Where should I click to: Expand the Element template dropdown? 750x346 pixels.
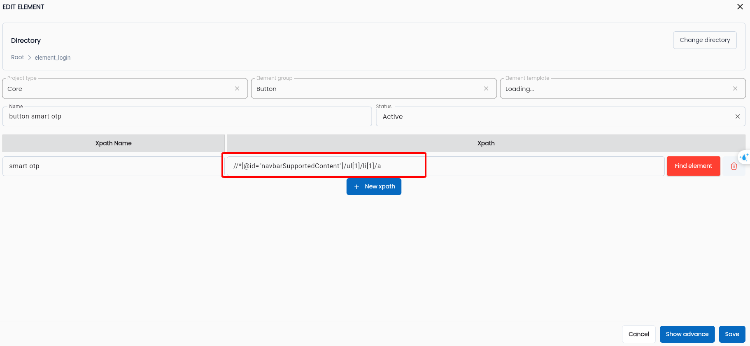pos(617,89)
